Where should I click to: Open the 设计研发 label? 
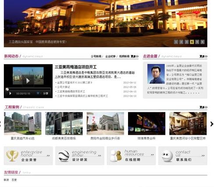pos(80,160)
